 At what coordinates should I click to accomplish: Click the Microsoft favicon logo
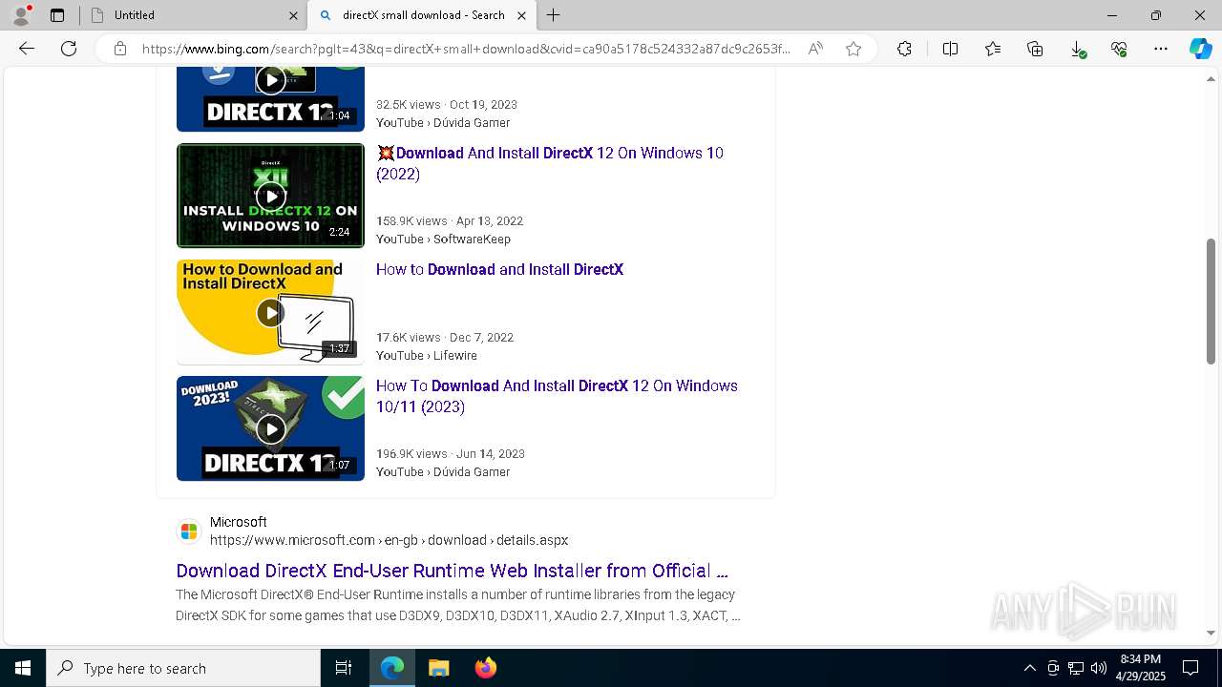click(x=189, y=531)
